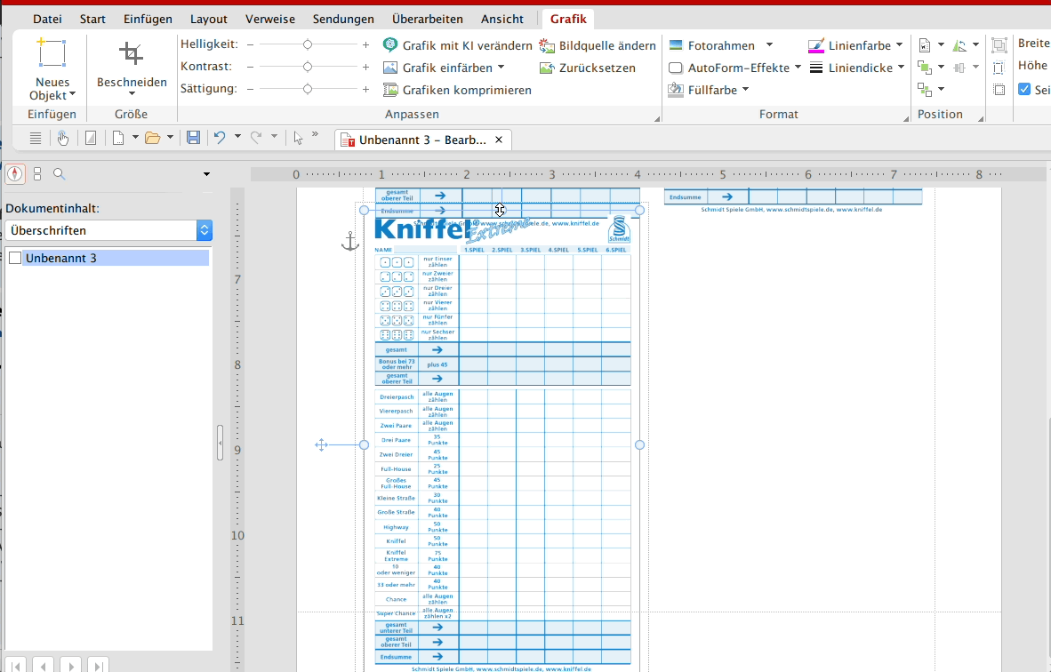Click Grafiken komprimieren
Screen dimensions: 1051x672
coord(457,90)
